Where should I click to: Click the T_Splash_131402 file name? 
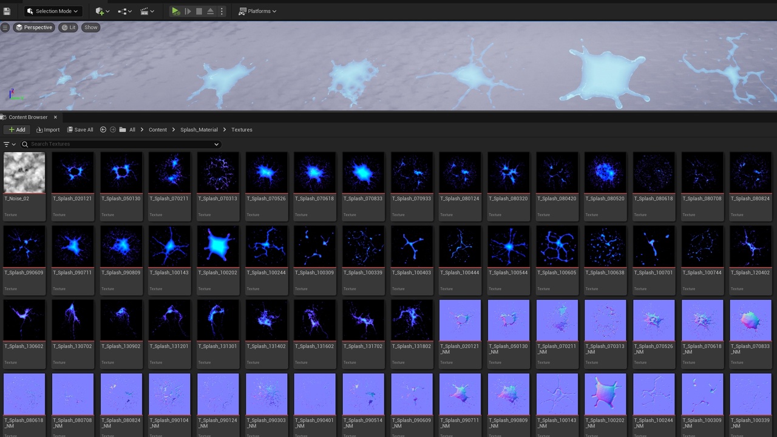click(x=266, y=346)
